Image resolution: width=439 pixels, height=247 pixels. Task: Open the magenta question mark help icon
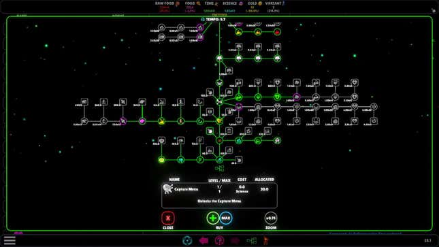point(219,241)
